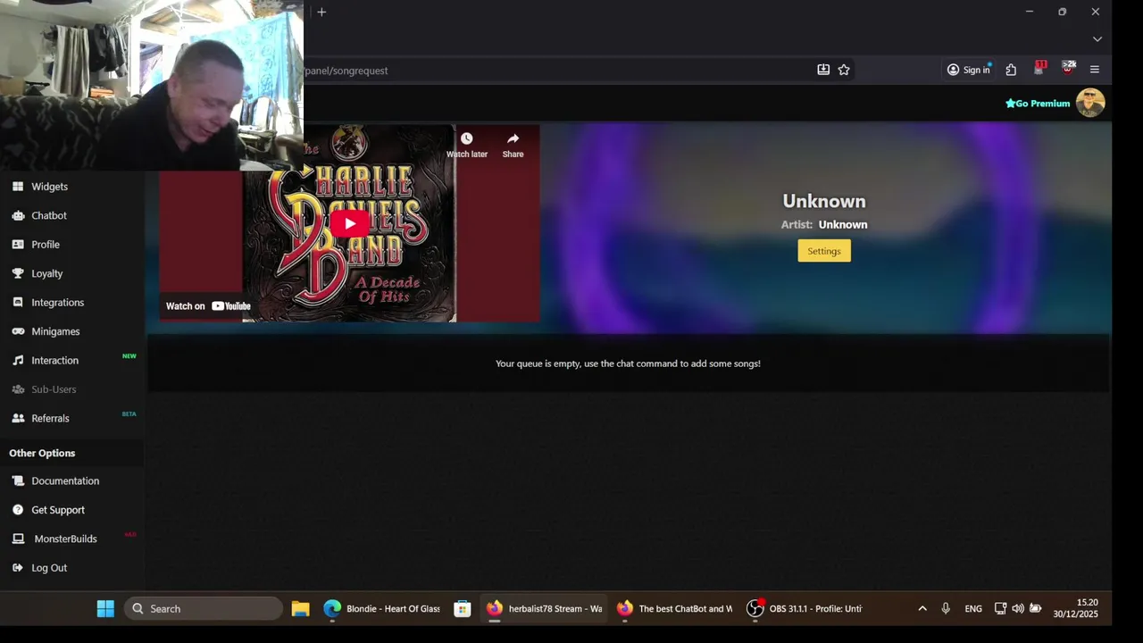Open a new browser tab

(x=321, y=12)
